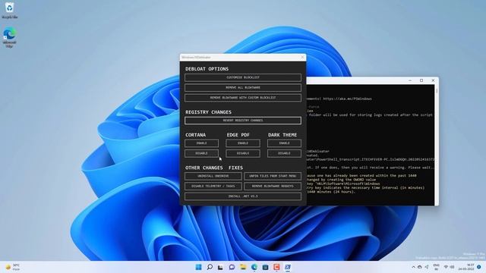486x273 pixels.
Task: Click Customise Blocklist button
Action: 243,77
